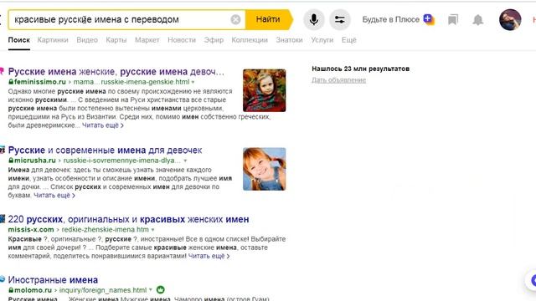Click the Нашлось 23 млн результатов text

coord(360,69)
